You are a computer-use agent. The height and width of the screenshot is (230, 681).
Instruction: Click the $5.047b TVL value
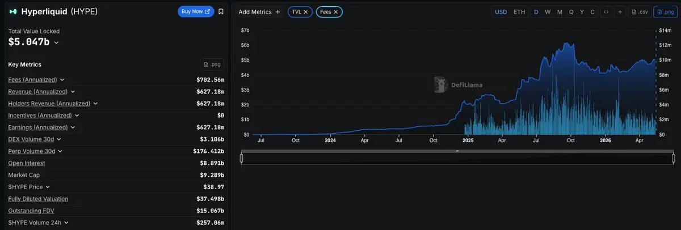(x=29, y=42)
